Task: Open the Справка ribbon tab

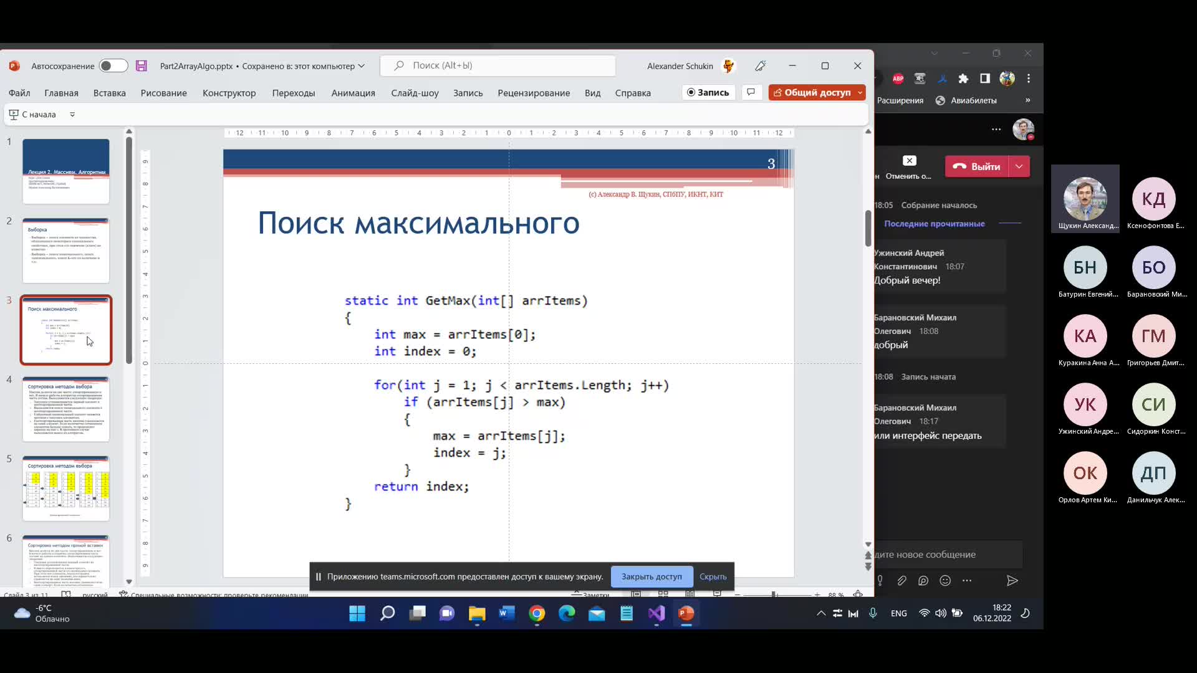Action: [633, 93]
